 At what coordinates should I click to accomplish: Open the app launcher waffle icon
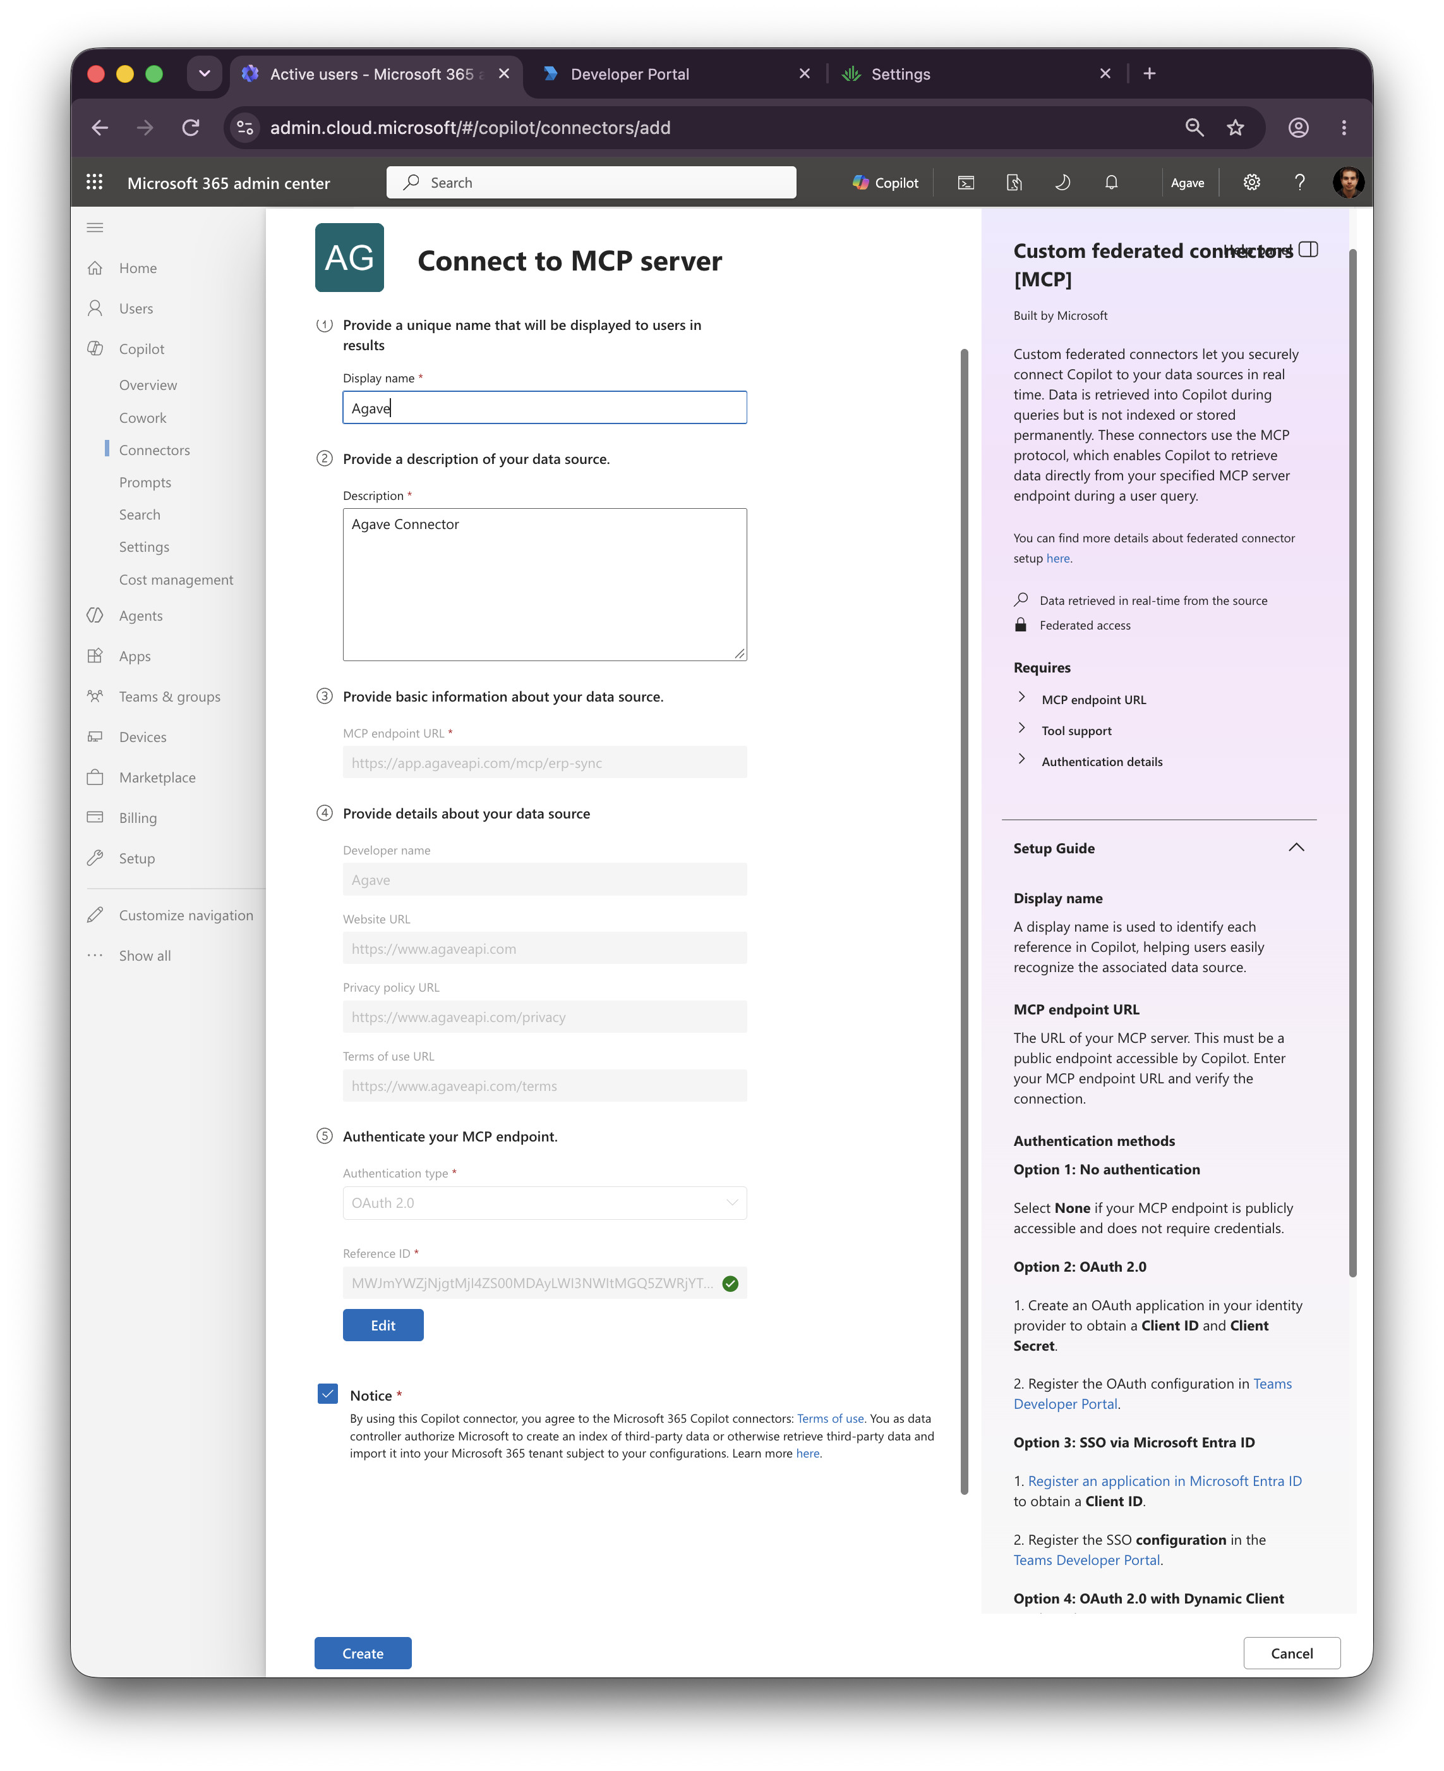(x=94, y=182)
